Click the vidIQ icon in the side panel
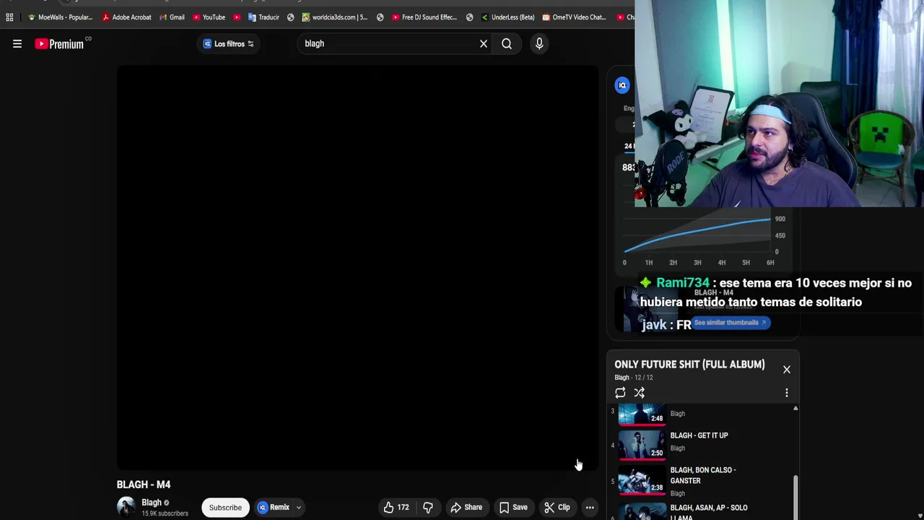Screen dimensions: 924x520 point(622,85)
